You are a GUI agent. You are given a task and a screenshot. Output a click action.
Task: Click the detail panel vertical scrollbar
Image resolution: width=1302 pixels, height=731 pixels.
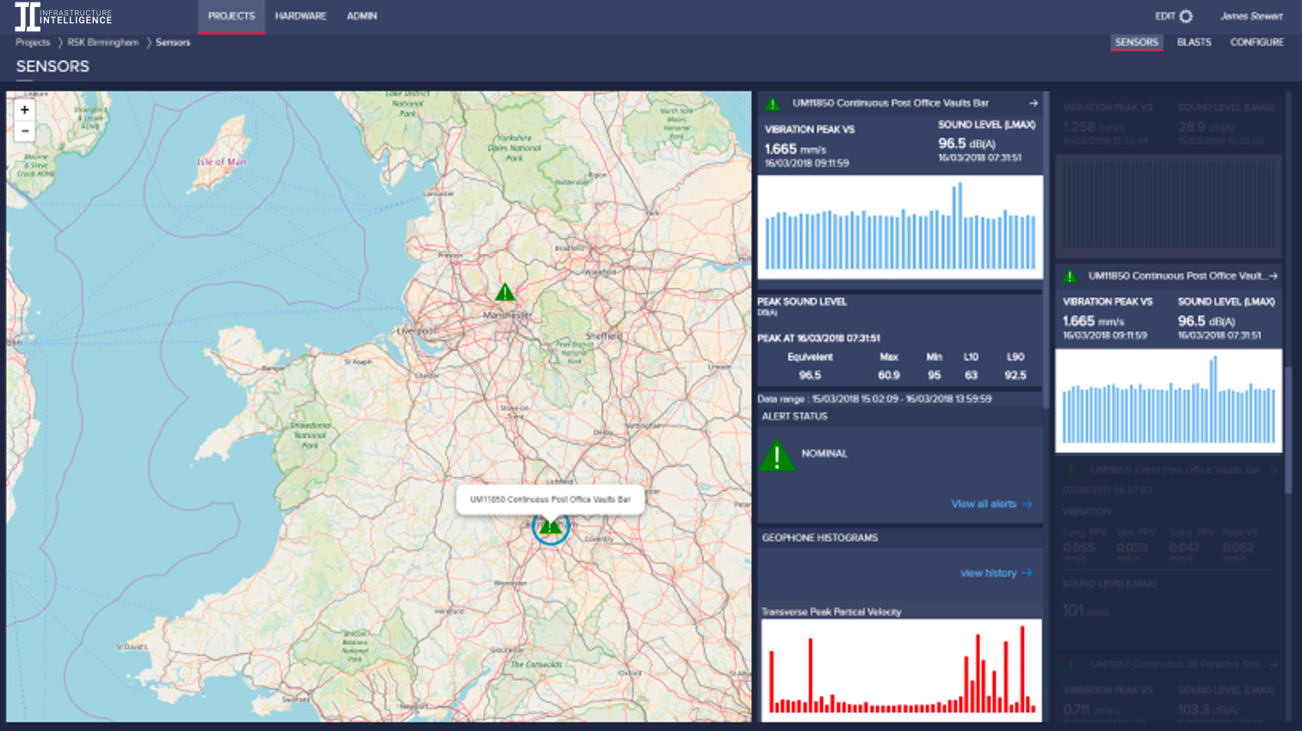1046,249
